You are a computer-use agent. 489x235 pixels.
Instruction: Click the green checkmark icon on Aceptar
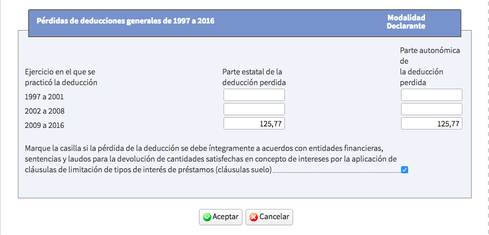pyautogui.click(x=207, y=217)
